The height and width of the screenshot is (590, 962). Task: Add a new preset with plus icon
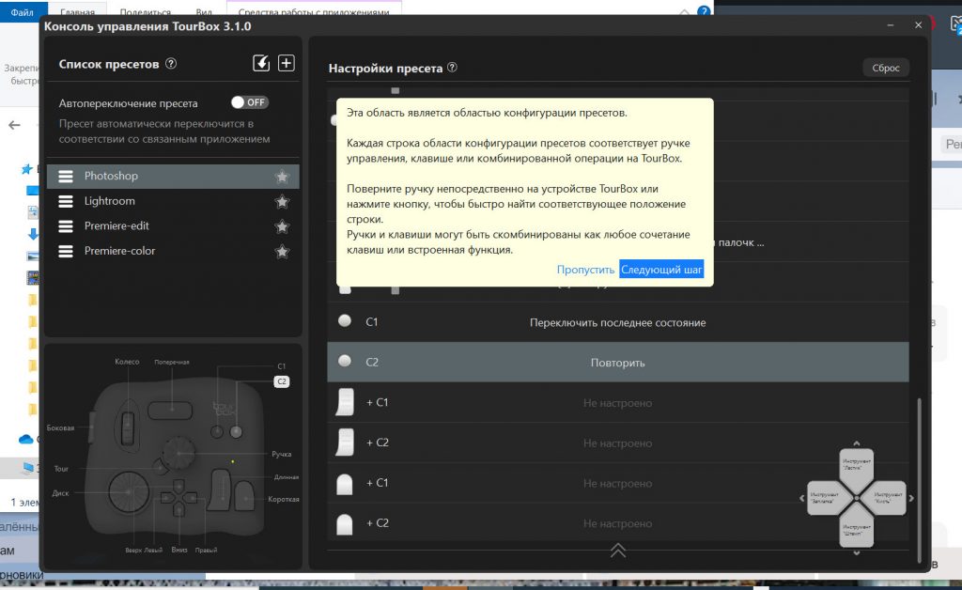tap(287, 64)
